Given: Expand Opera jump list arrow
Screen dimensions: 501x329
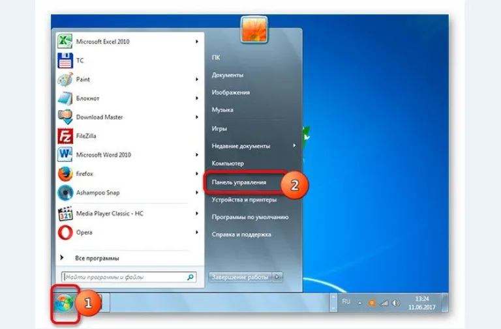Looking at the screenshot, I should coord(197,233).
